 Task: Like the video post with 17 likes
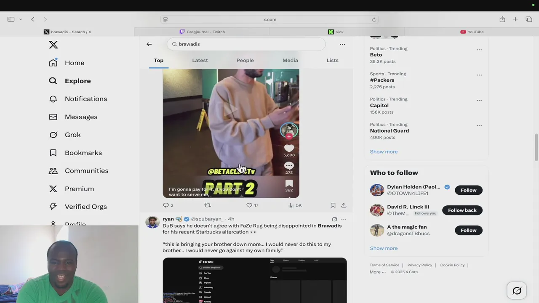point(253,205)
